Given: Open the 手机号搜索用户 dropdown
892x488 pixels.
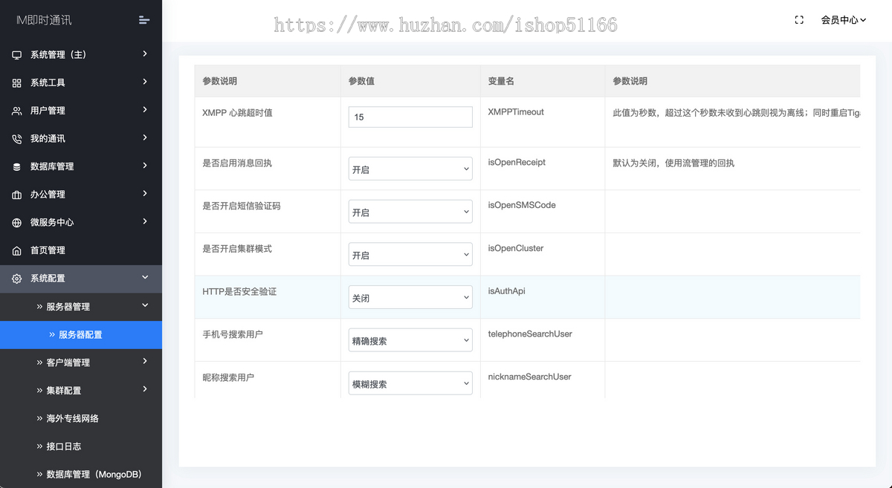Looking at the screenshot, I should [x=410, y=340].
